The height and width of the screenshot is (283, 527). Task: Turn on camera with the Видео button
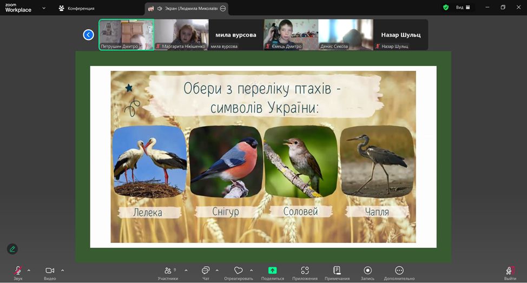pos(50,271)
